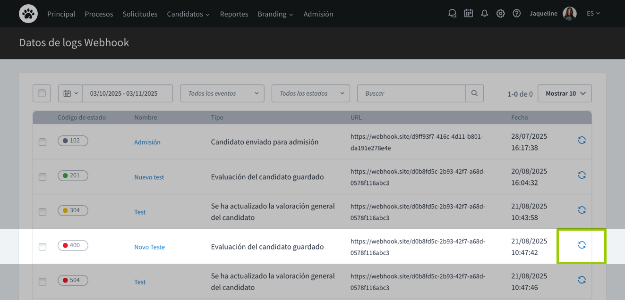The height and width of the screenshot is (300, 625).
Task: Click the Novo Teste name link
Action: (x=149, y=247)
